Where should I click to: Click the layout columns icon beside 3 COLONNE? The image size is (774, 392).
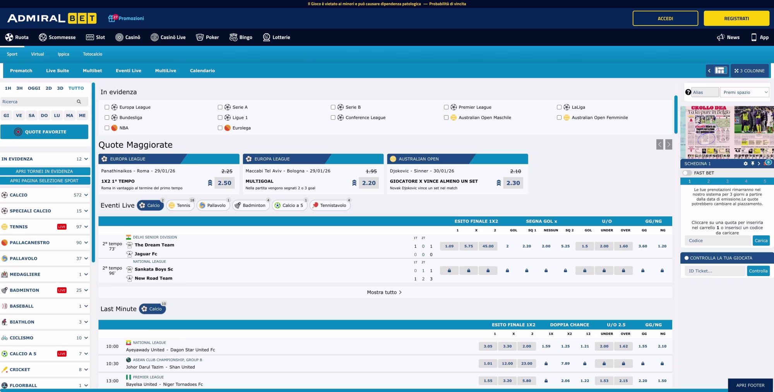pos(721,70)
